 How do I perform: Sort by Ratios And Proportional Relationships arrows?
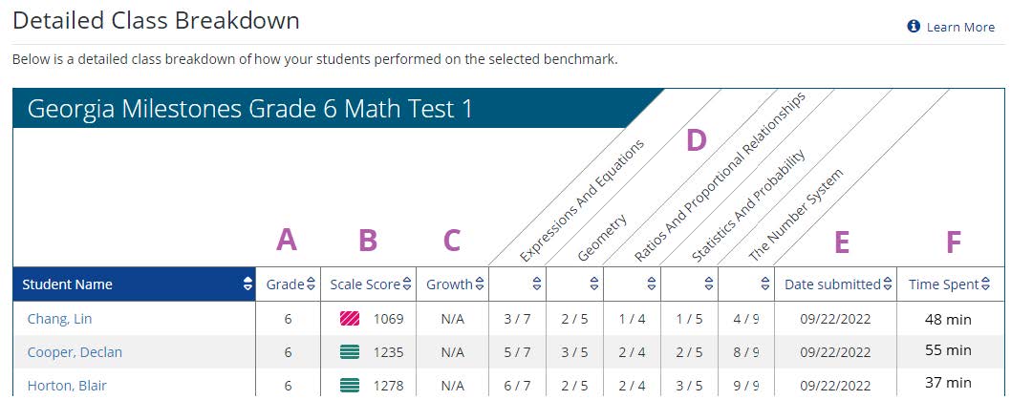652,284
